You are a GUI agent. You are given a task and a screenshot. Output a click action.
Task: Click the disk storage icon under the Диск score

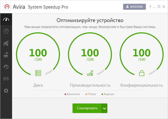pyautogui.click(x=38, y=73)
